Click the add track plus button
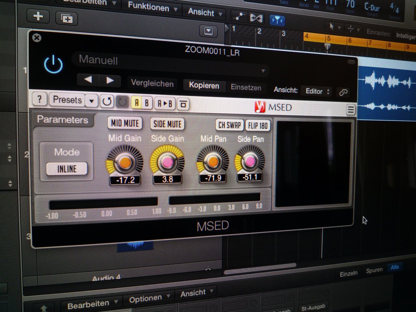416x312 pixels. click(38, 16)
